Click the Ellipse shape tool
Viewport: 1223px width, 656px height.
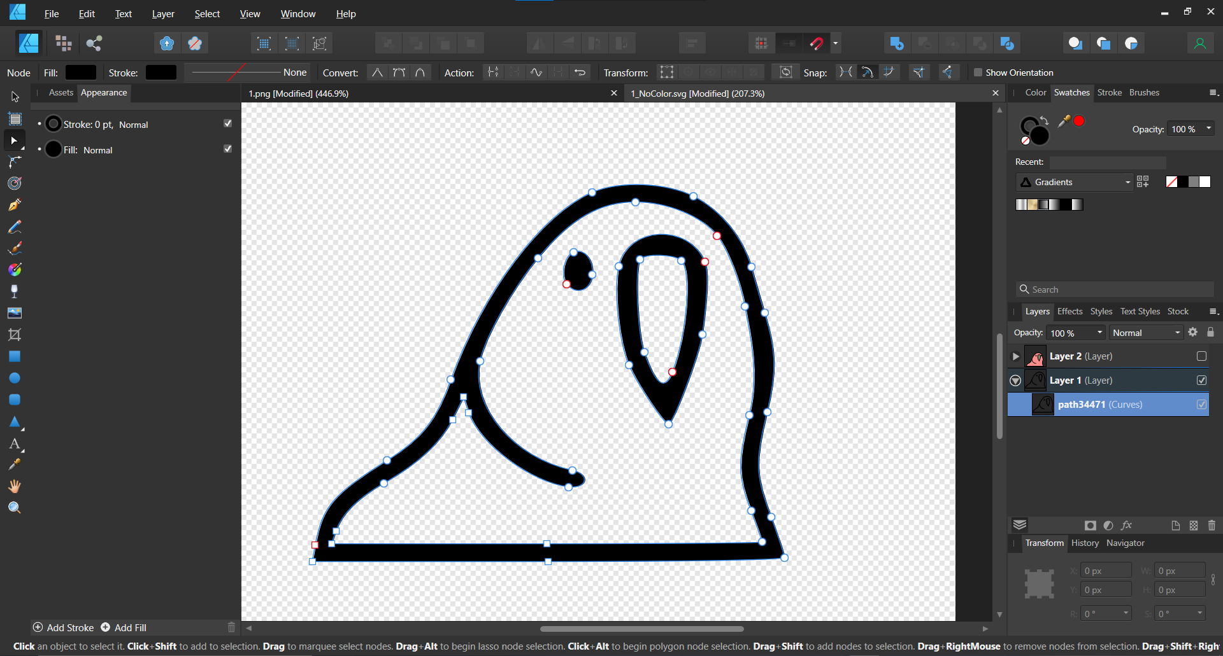[15, 378]
